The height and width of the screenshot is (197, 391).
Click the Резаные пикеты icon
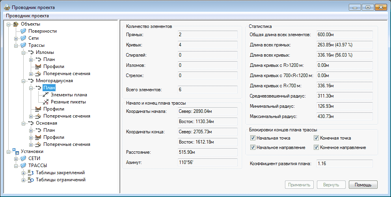(x=46, y=102)
